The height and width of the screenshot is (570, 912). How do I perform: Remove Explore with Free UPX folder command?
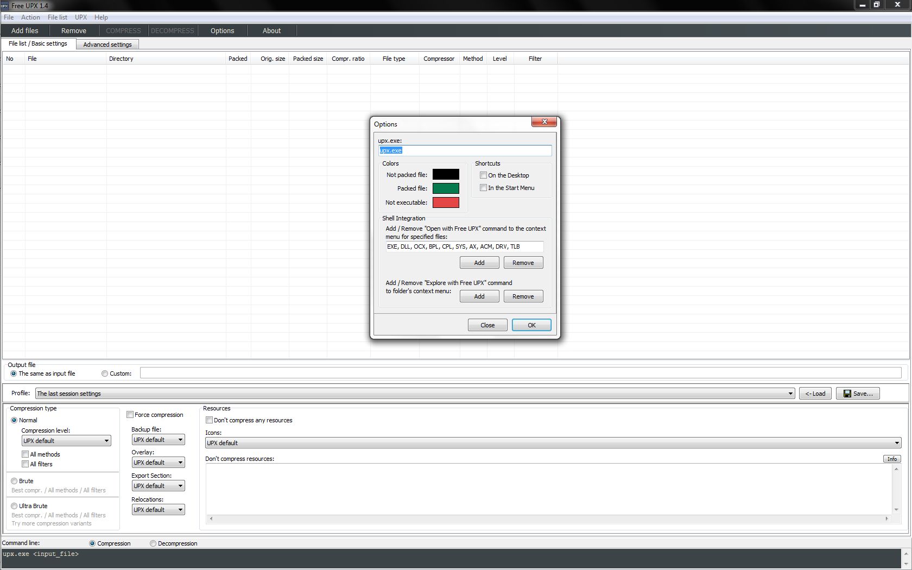523,296
